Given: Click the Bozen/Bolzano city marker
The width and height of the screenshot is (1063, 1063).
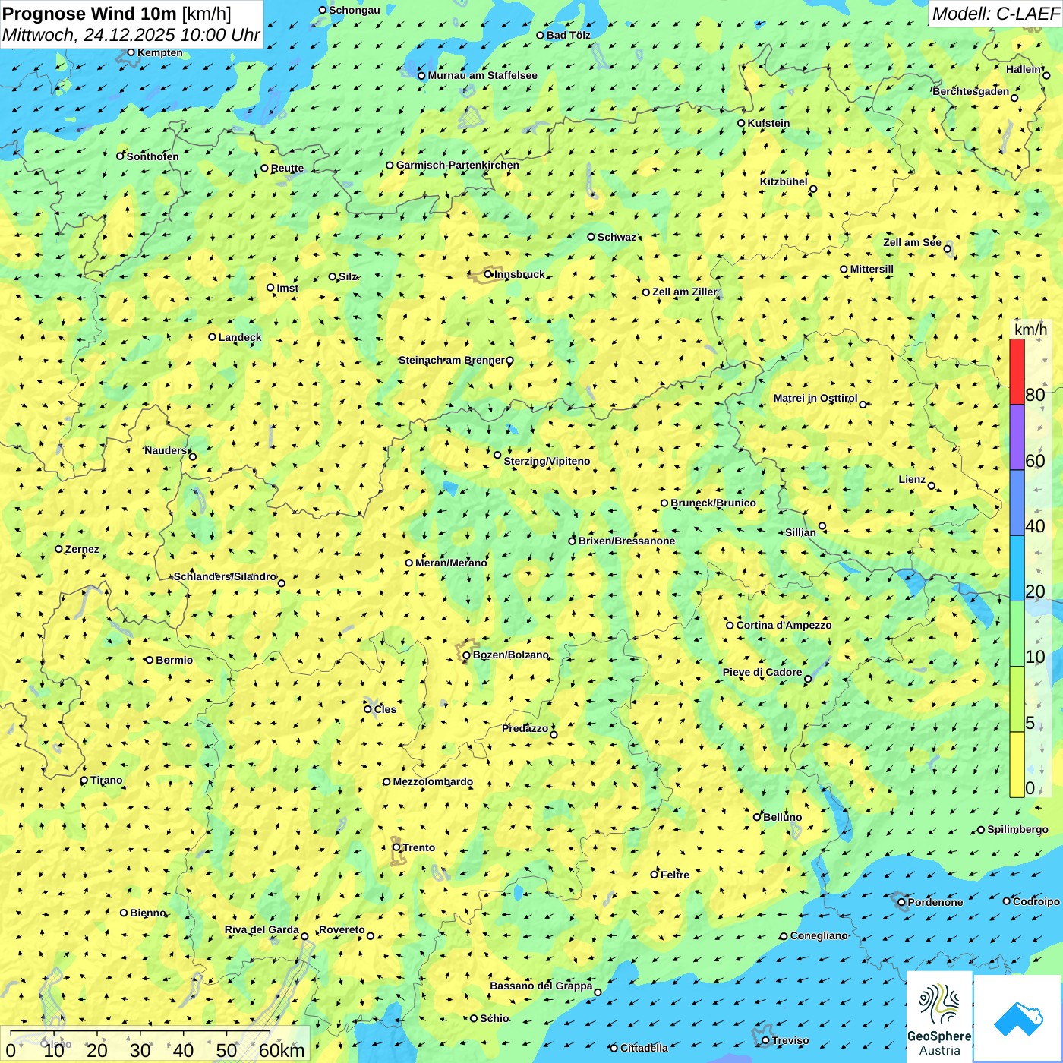Looking at the screenshot, I should 466,655.
